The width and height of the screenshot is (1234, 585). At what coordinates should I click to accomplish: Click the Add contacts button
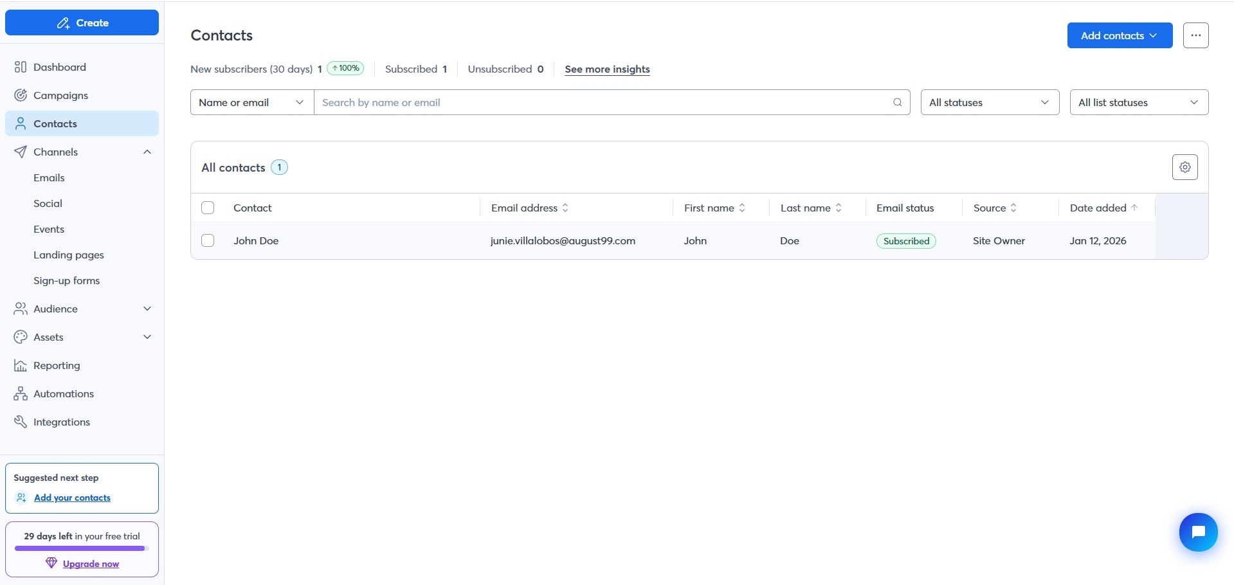click(x=1119, y=35)
